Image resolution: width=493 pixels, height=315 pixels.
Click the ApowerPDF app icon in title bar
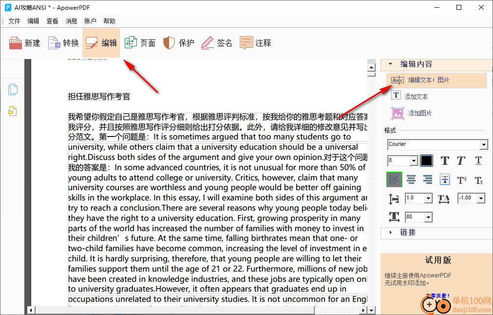point(8,7)
